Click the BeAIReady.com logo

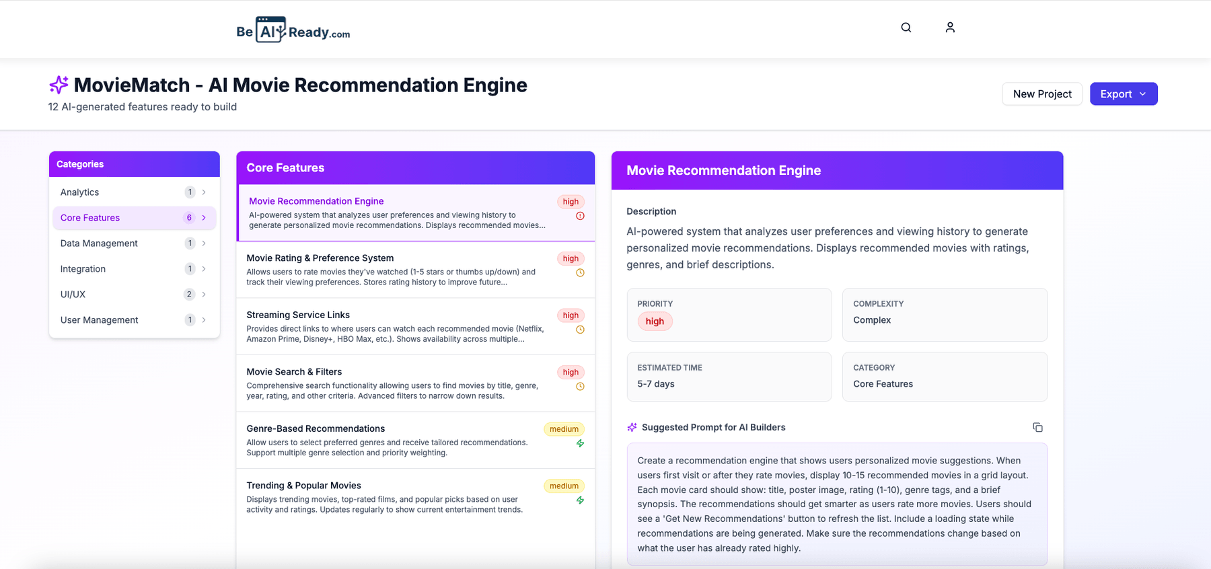tap(293, 30)
